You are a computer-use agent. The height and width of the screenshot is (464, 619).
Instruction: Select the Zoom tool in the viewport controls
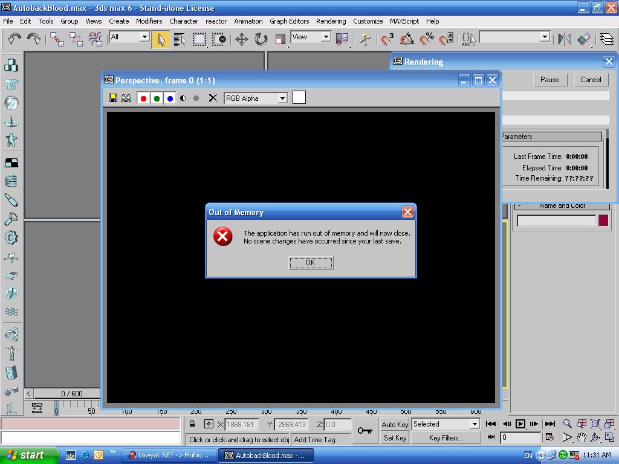[567, 424]
